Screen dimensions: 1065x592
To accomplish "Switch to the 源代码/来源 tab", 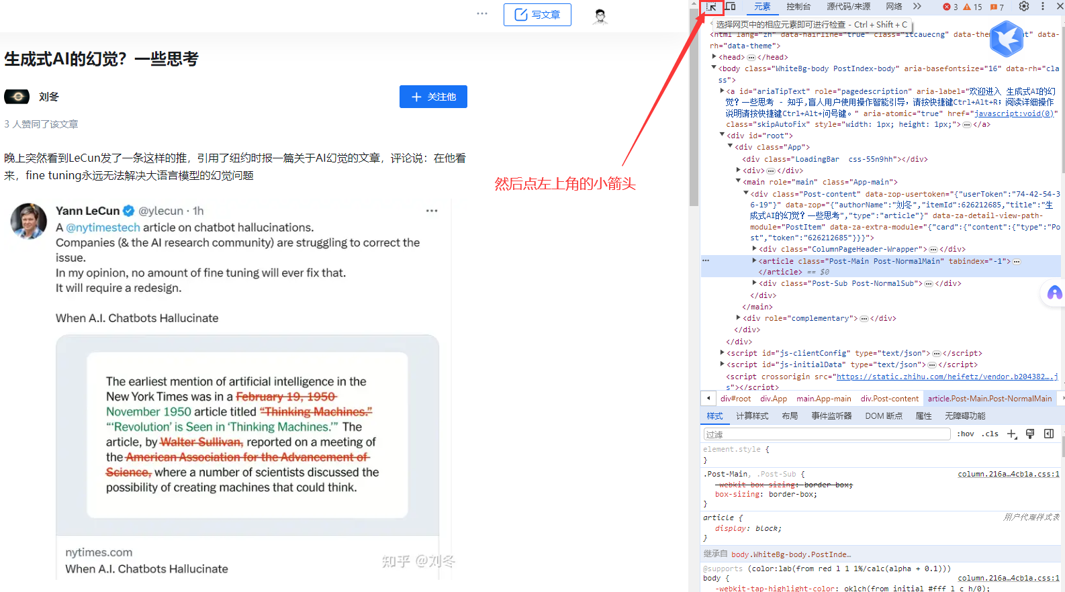I will (848, 7).
